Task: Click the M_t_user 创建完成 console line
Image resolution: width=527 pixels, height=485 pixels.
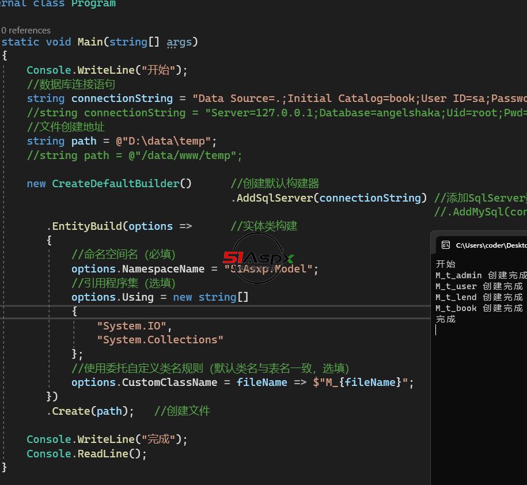Action: [479, 286]
